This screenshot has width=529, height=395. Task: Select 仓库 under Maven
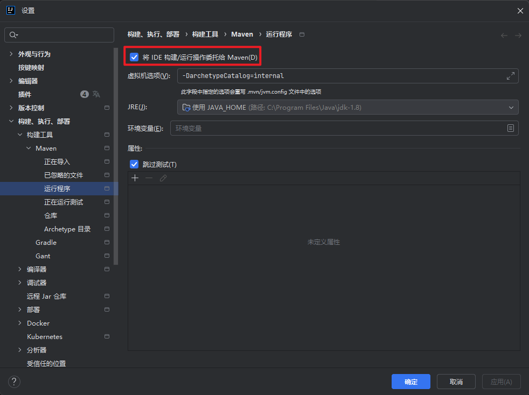click(51, 216)
